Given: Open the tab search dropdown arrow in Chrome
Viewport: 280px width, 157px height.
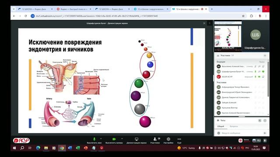Looking at the screenshot, I should [14, 9].
